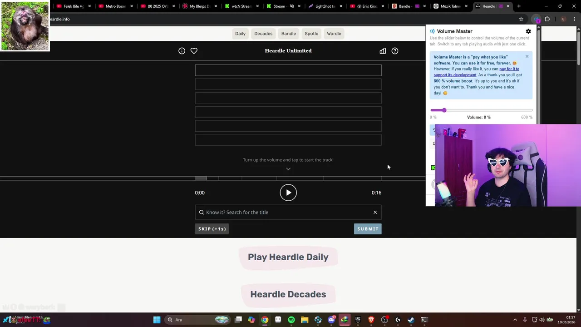Open the system volume tray icon
This screenshot has height=327, width=581.
tap(542, 320)
